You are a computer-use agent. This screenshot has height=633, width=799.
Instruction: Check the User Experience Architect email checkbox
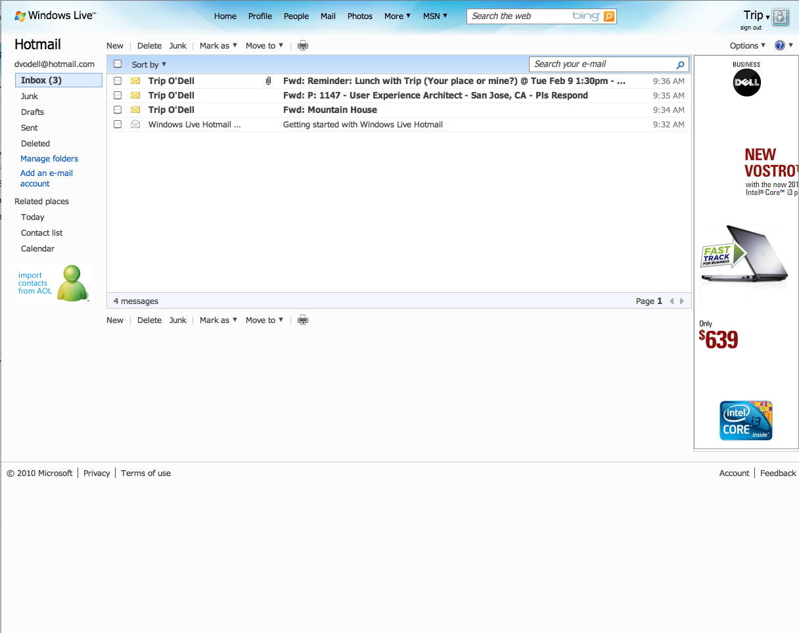point(118,95)
